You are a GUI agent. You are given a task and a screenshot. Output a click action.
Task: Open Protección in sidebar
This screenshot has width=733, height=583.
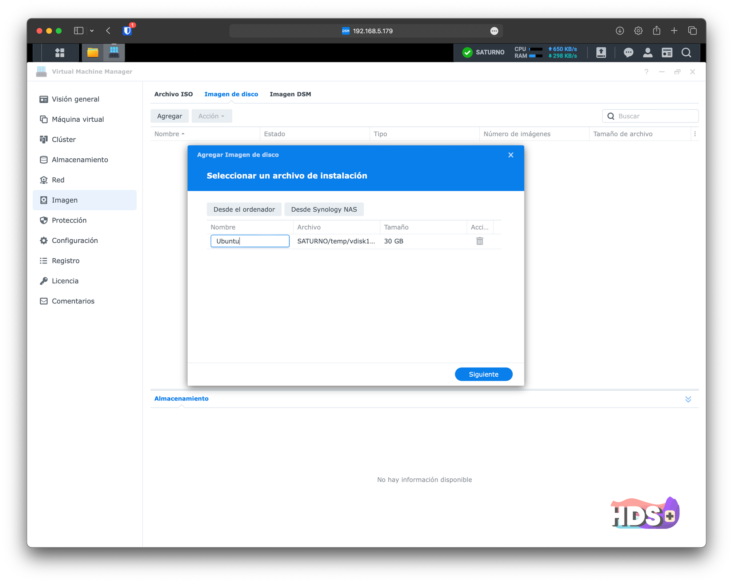coord(85,220)
